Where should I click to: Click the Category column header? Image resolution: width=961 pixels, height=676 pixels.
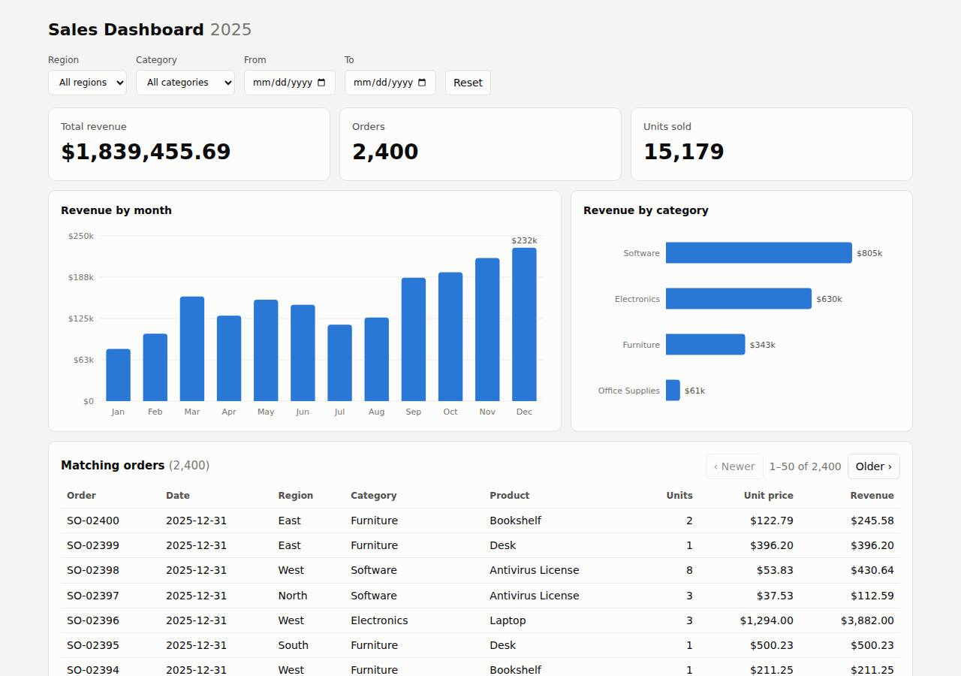pos(374,496)
